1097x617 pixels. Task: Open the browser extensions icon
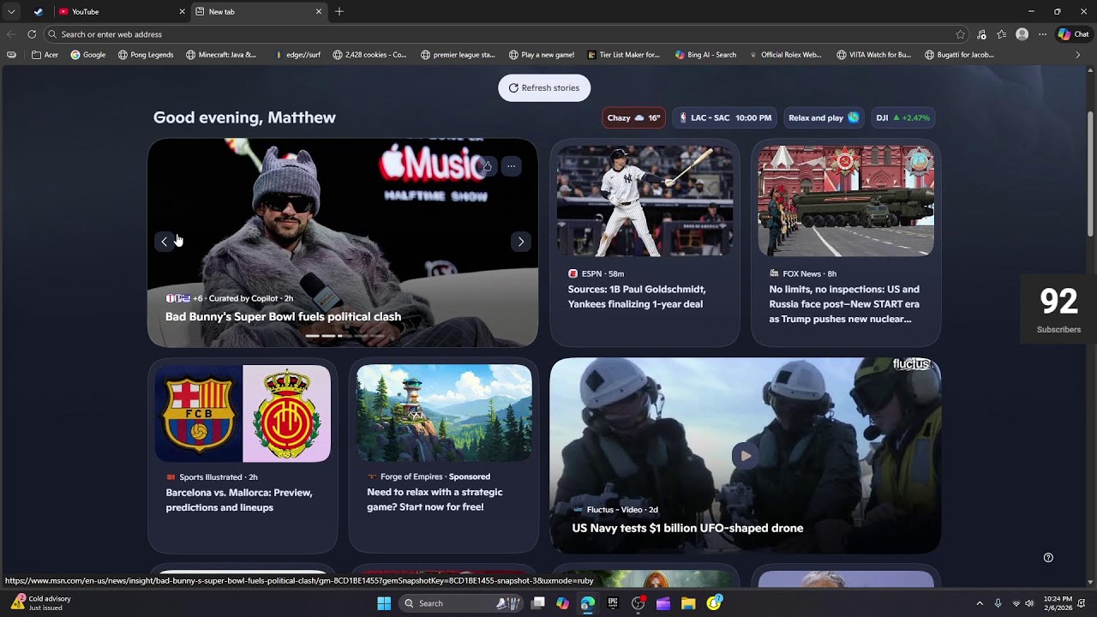981,34
